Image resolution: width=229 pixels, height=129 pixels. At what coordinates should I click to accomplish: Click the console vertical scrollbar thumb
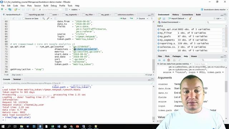[154, 118]
